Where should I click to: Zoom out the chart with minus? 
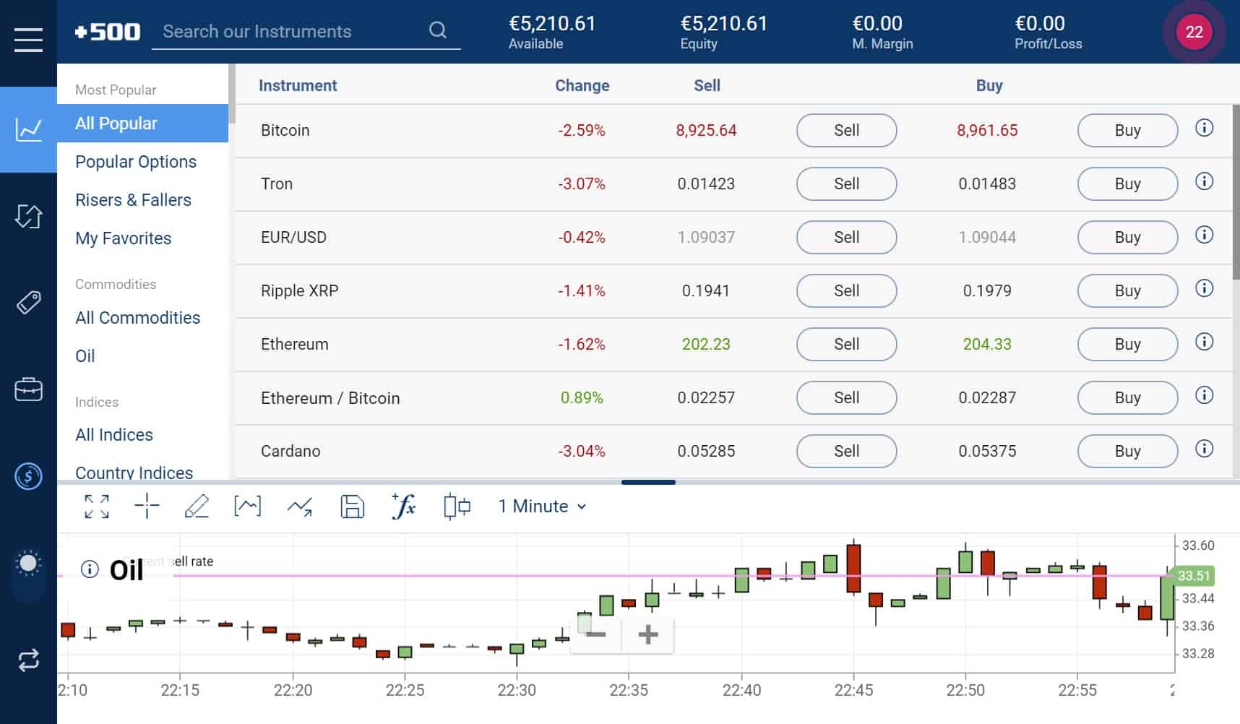[x=596, y=635]
